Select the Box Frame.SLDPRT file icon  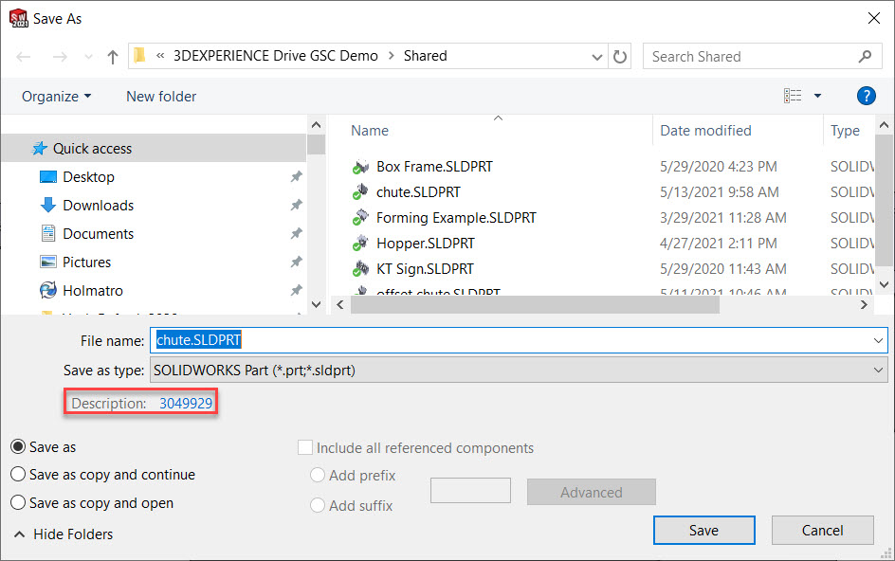point(360,167)
